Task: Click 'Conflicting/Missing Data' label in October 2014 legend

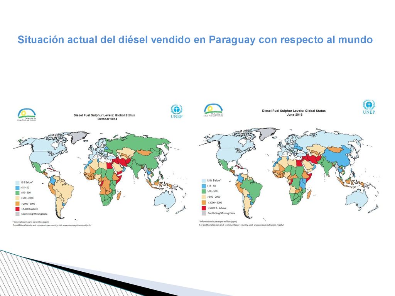Action: coord(34,214)
